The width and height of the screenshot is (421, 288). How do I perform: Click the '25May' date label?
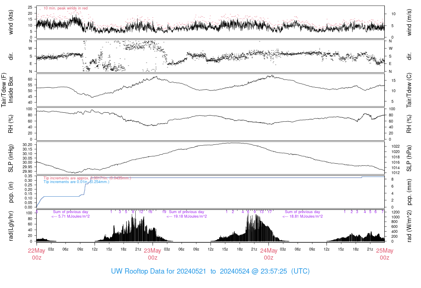pyautogui.click(x=385, y=251)
